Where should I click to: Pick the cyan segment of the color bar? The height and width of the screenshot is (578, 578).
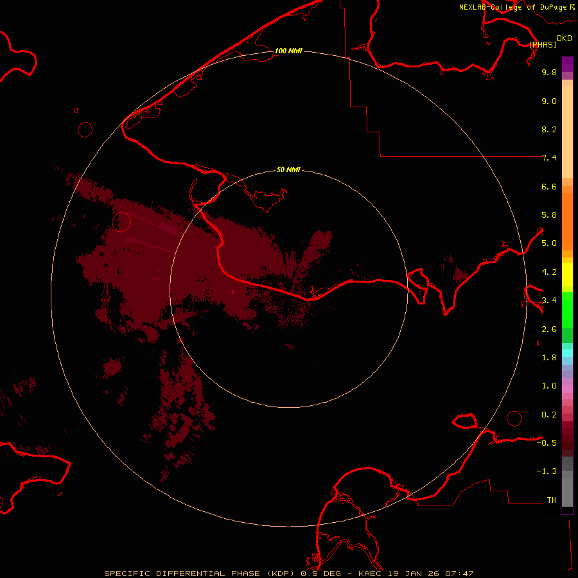click(567, 353)
